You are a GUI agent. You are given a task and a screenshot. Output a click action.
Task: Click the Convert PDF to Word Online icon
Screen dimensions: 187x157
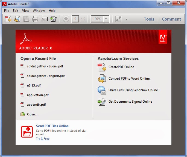pyautogui.click(x=102, y=78)
